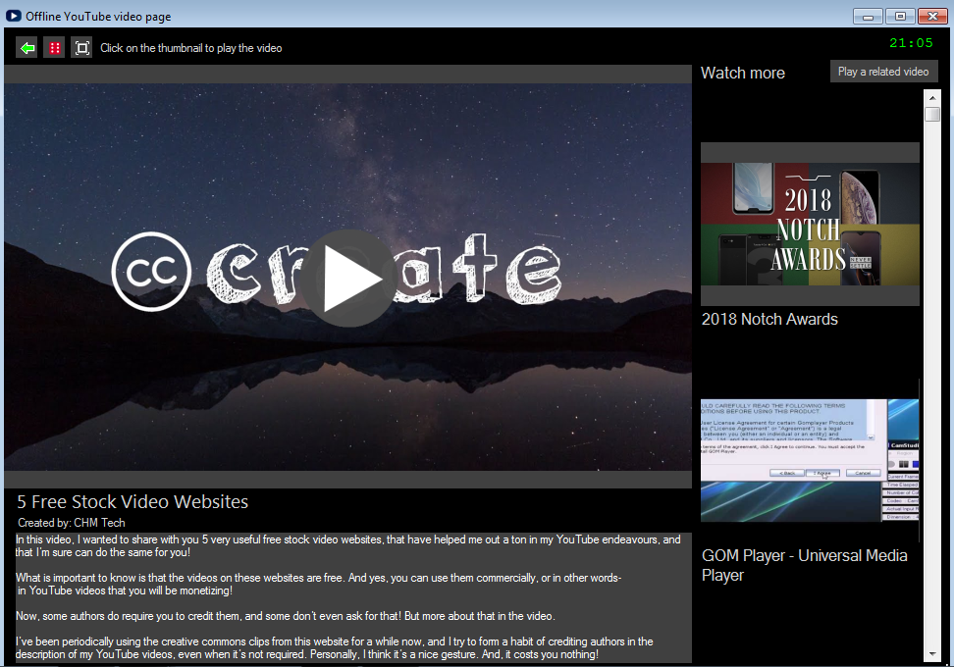This screenshot has height=667, width=954.
Task: Click the Watch more scrollbar thumb
Action: point(932,115)
